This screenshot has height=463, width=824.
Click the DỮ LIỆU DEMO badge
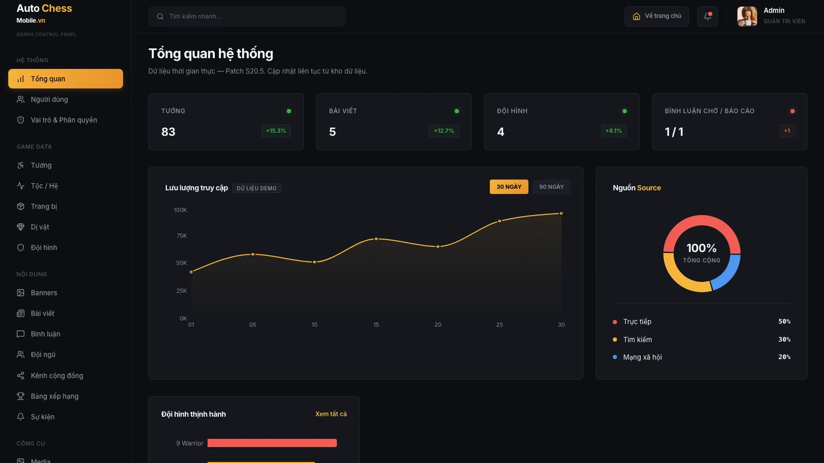pyautogui.click(x=256, y=188)
